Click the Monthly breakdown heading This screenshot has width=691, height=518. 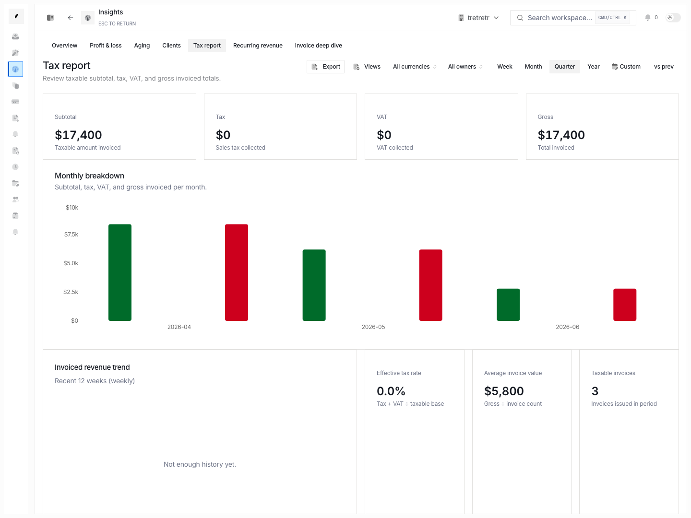[x=89, y=176]
